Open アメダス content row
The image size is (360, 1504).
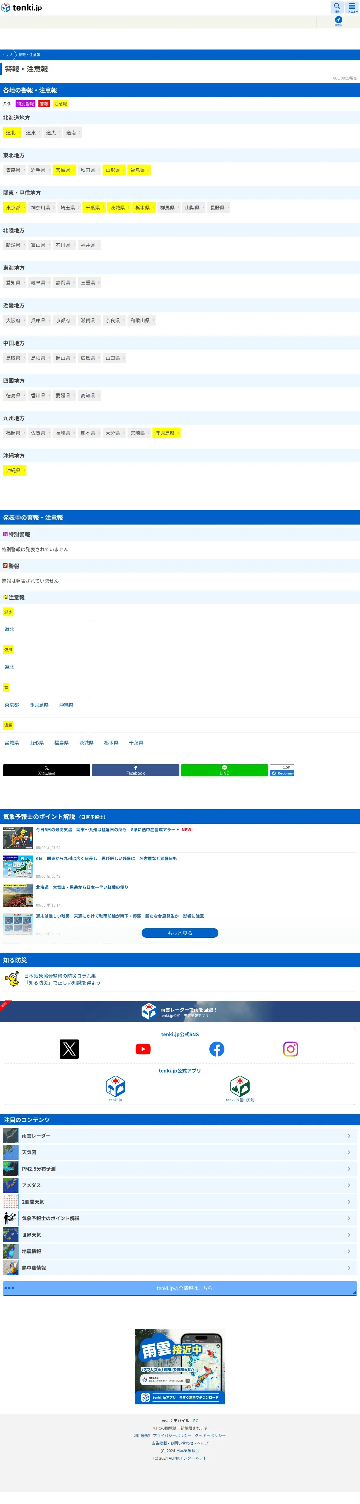tap(180, 1185)
